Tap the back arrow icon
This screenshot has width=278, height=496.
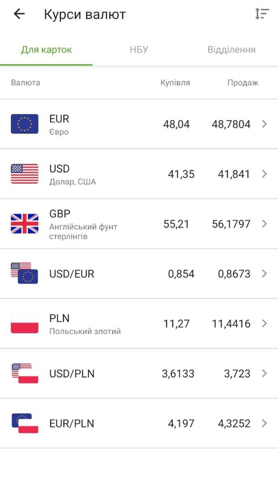tap(19, 14)
